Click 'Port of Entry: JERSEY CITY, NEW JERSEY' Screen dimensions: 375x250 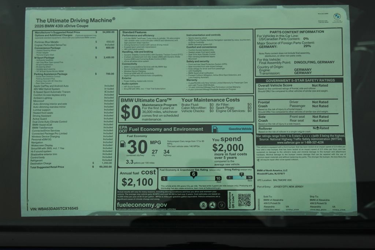pyautogui.click(x=280, y=187)
